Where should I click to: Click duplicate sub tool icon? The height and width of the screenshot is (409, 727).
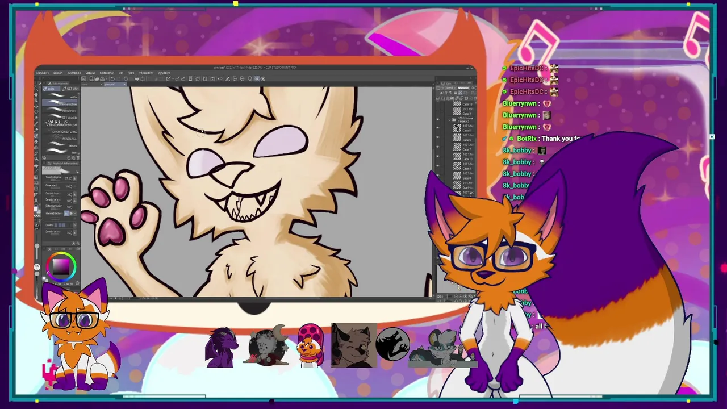click(73, 157)
